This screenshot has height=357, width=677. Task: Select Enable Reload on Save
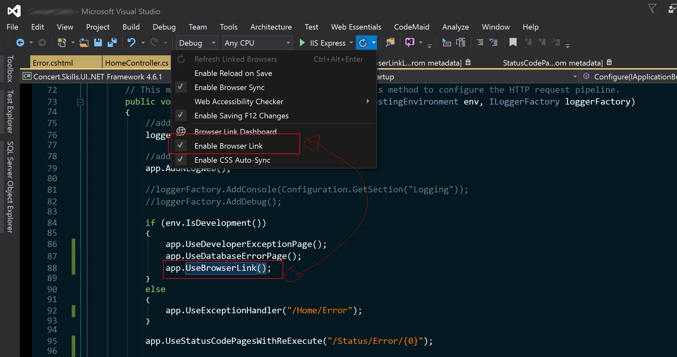tap(233, 73)
